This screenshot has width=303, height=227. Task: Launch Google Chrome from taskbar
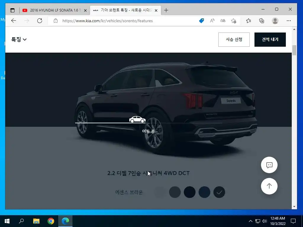pos(51,221)
